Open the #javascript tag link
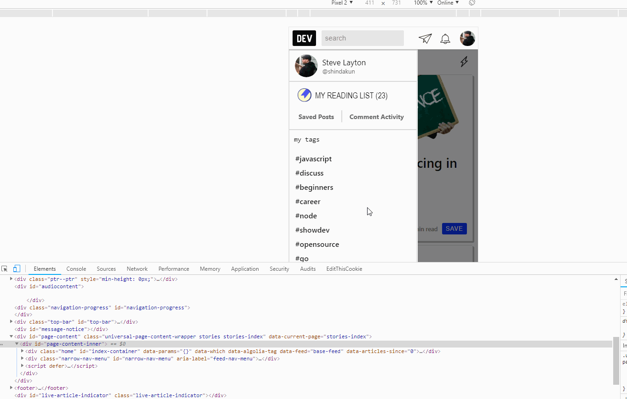 point(313,159)
